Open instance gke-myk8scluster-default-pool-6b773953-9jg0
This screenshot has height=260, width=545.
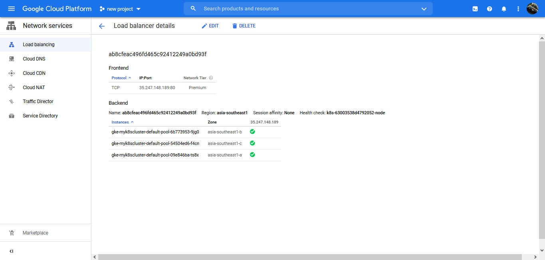[155, 132]
